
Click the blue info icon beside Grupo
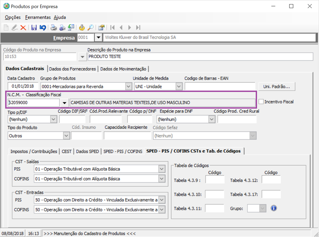coord(273,208)
